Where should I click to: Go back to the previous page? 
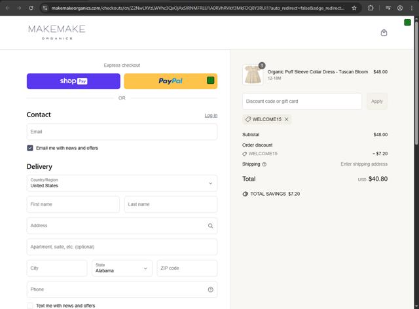pyautogui.click(x=7, y=8)
